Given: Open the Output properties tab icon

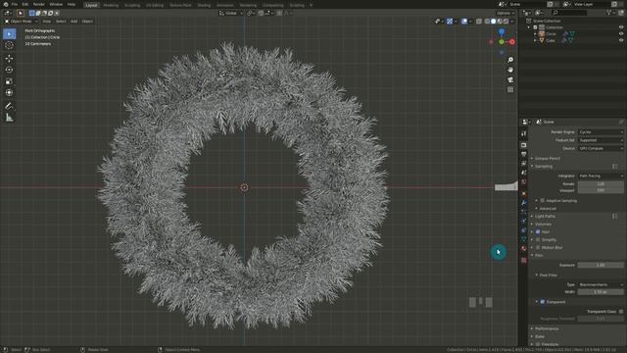Looking at the screenshot, I should point(524,154).
